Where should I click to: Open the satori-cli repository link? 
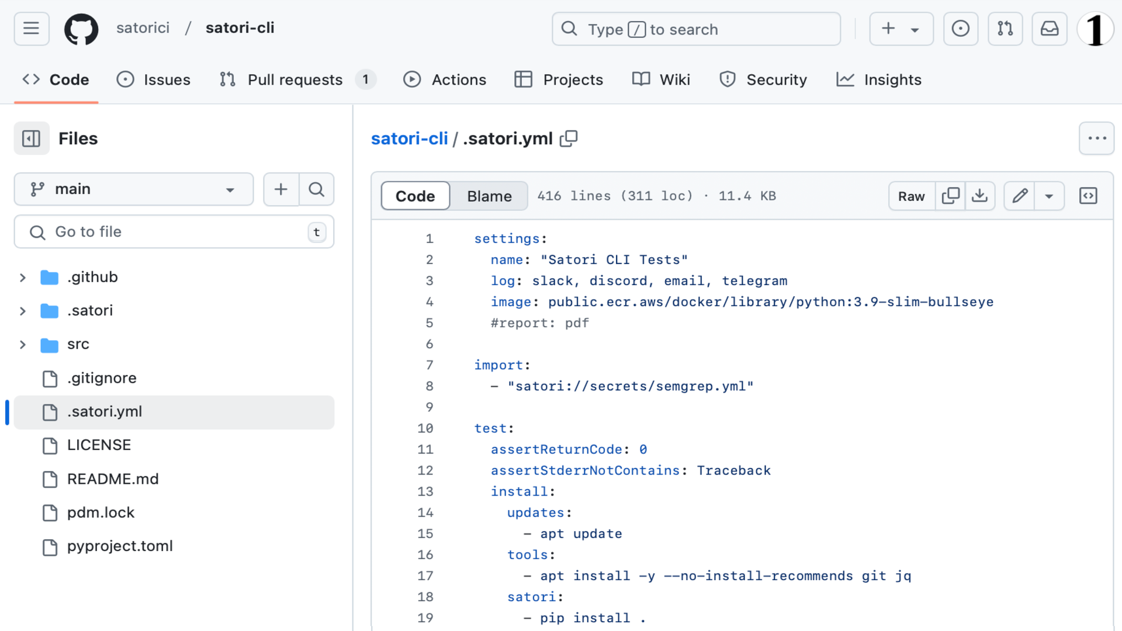[x=409, y=138]
